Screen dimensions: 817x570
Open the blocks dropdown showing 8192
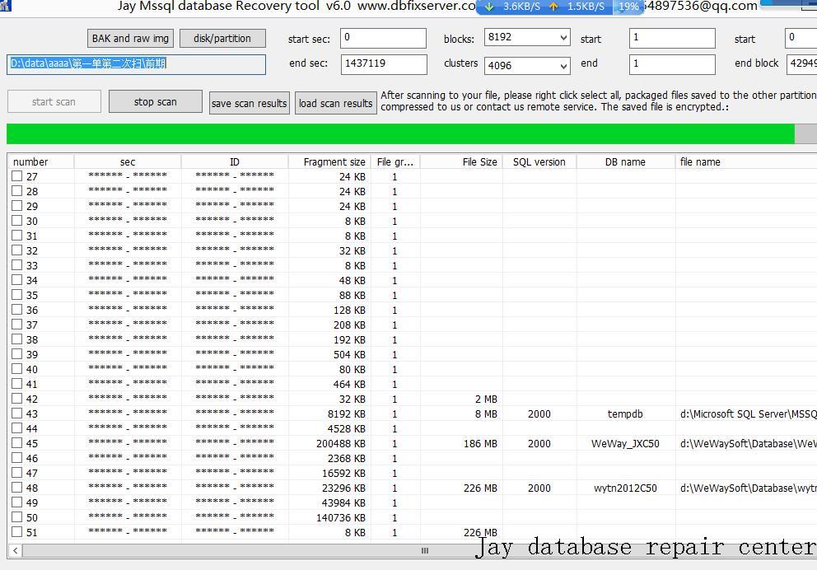[x=527, y=38]
